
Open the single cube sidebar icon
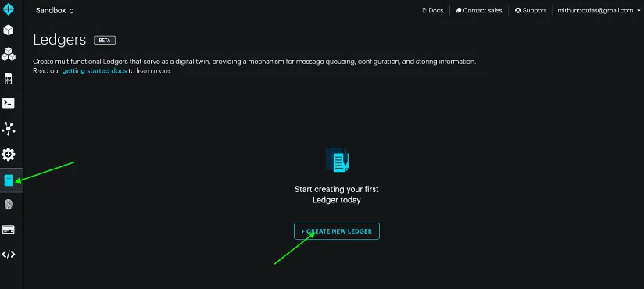pyautogui.click(x=9, y=30)
